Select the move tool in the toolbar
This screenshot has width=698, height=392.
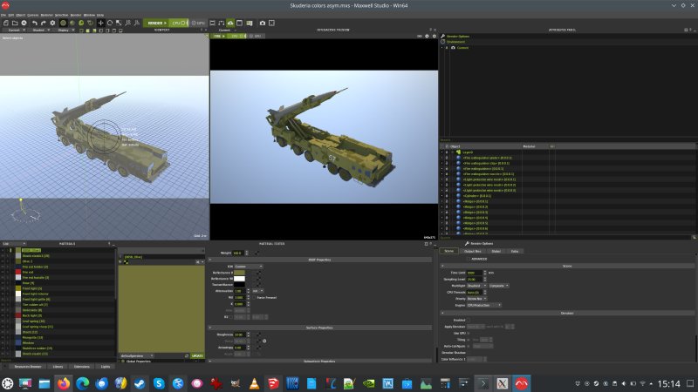[101, 23]
